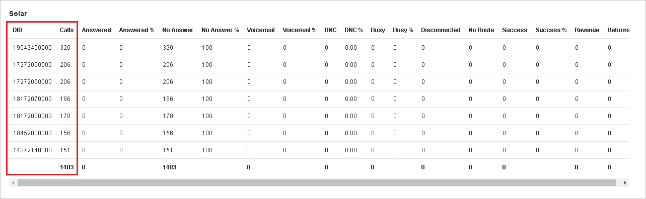The width and height of the screenshot is (646, 199).
Task: Click the DNC % column header
Action: click(x=353, y=30)
